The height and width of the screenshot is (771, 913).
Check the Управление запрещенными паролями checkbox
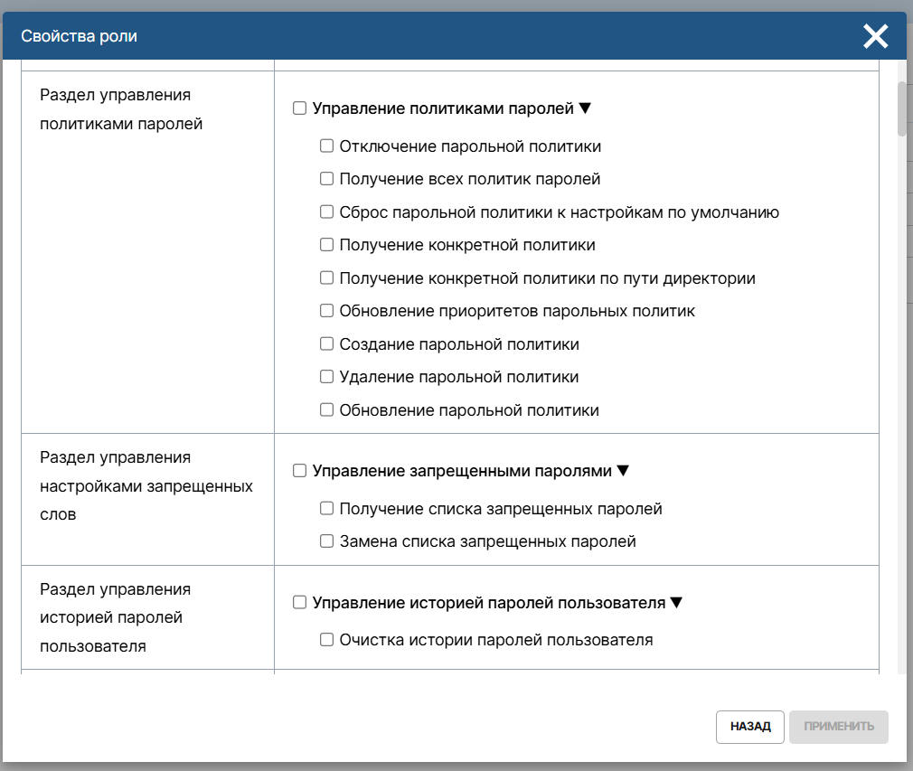300,471
